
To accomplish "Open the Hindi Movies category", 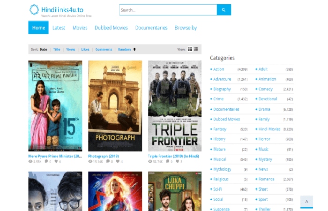I will click(269, 129).
